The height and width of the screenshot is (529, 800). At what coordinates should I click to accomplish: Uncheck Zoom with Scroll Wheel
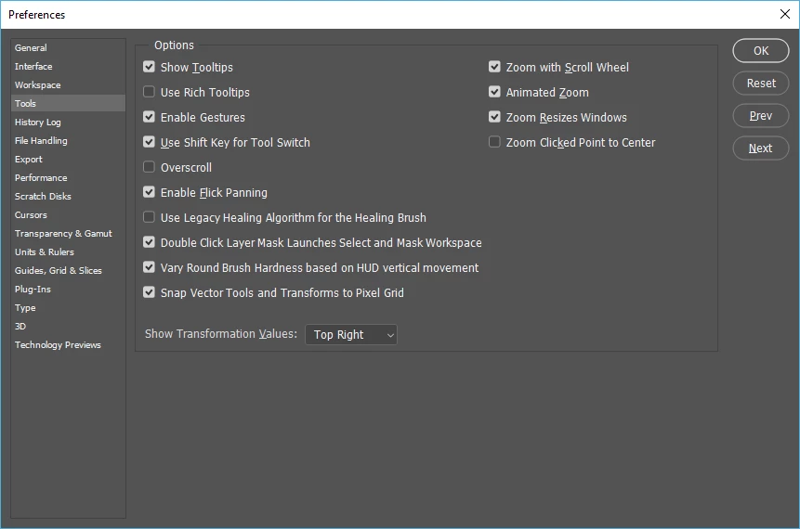[x=494, y=67]
